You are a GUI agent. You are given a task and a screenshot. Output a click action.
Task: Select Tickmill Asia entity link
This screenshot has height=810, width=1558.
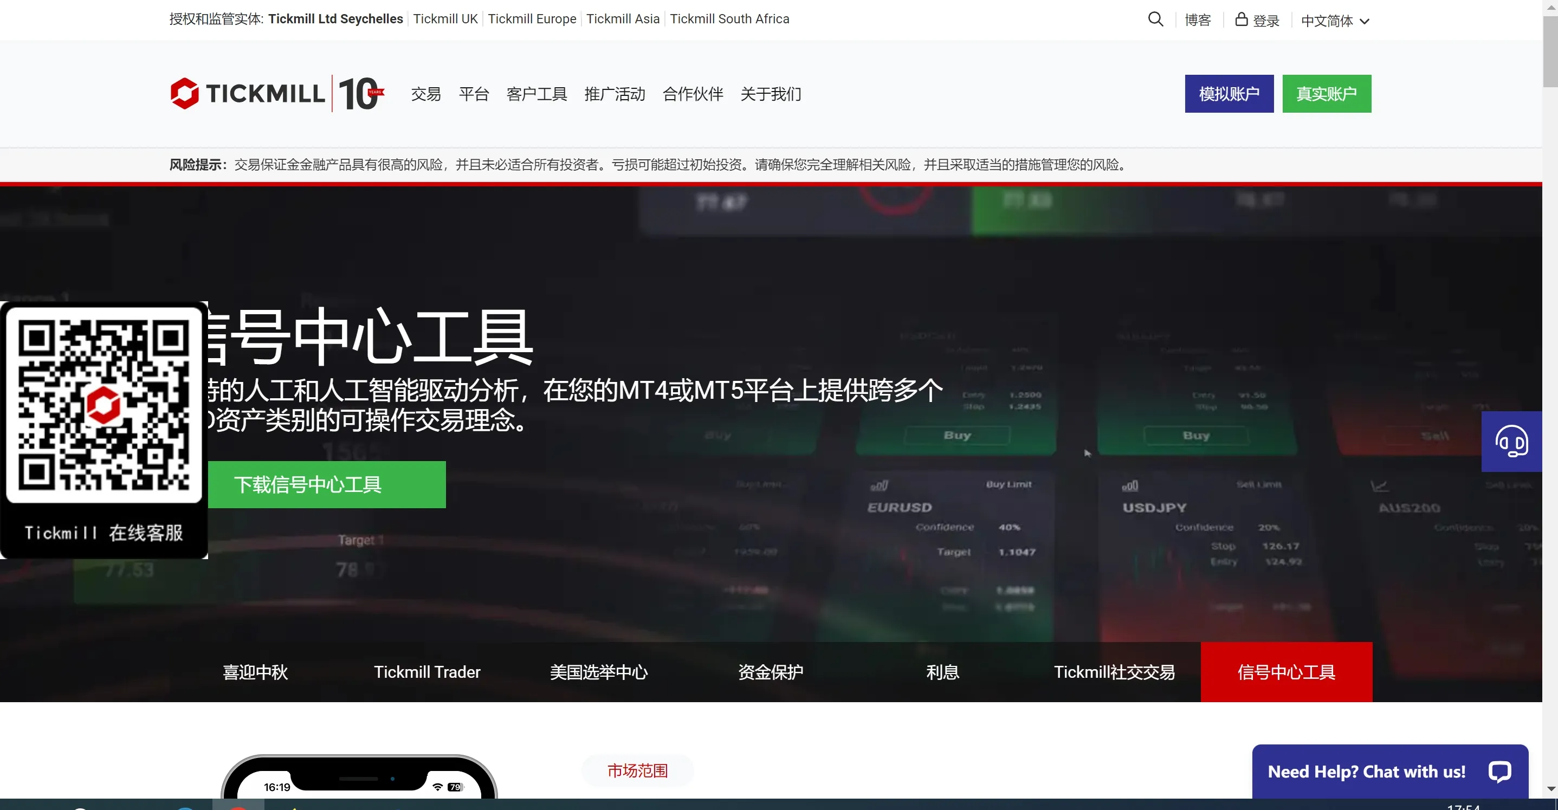tap(622, 19)
